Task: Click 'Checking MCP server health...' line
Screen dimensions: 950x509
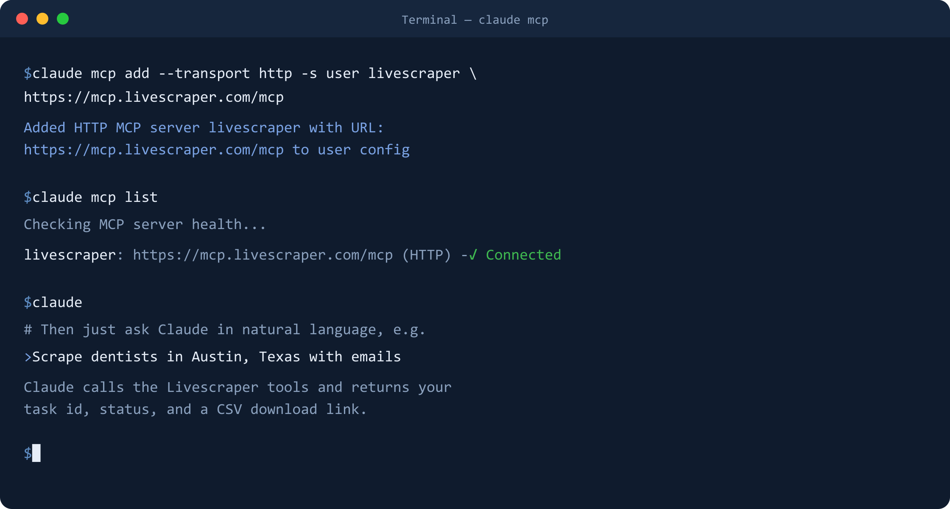Action: (145, 224)
